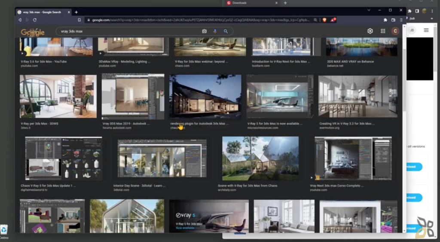440x242 pixels.
Task: Open Brave Rewards triangle icon
Action: (333, 20)
